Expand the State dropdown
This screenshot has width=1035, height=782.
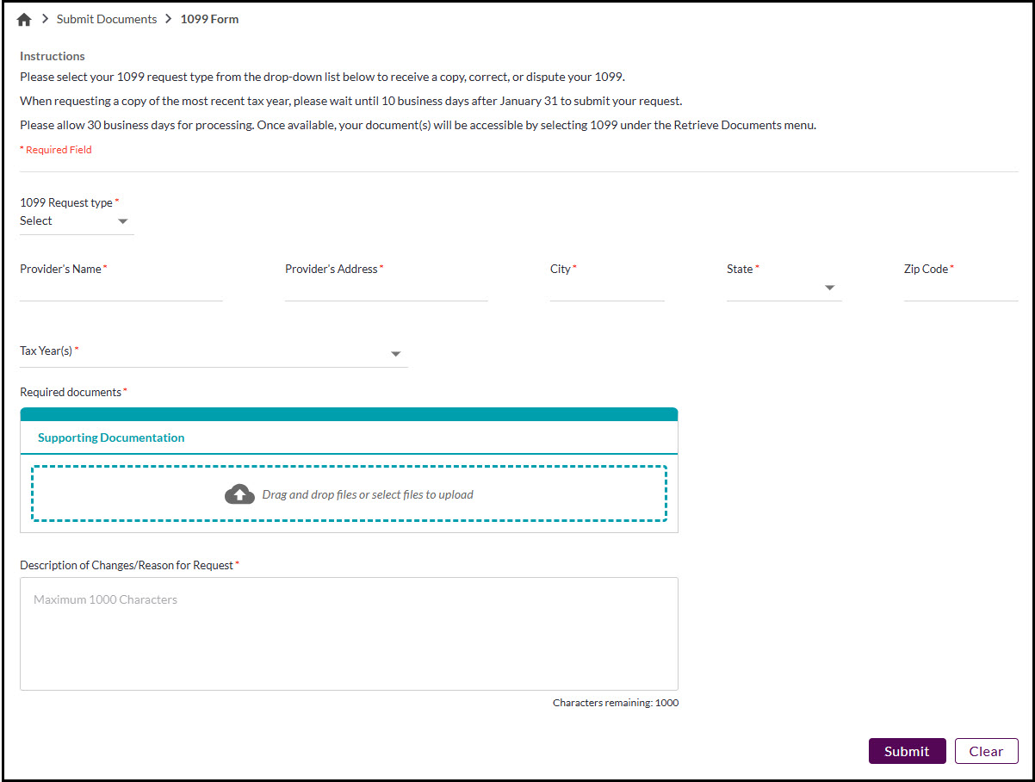coord(829,288)
